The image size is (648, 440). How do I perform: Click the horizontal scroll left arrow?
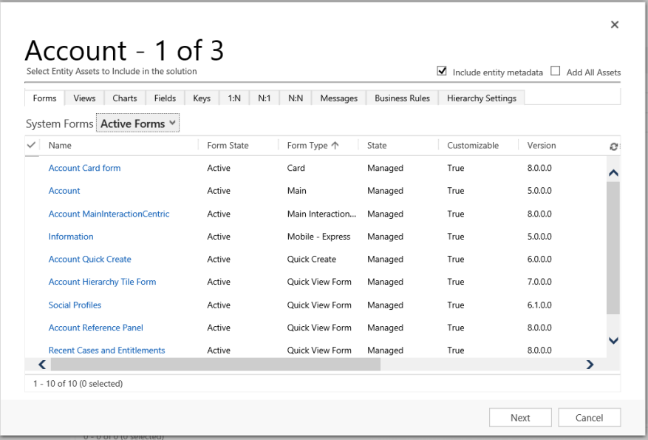point(42,365)
